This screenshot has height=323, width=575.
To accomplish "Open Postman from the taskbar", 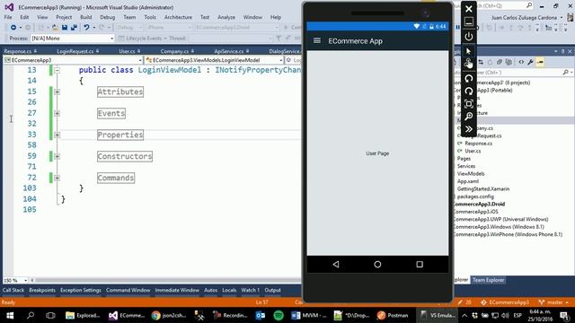I will pyautogui.click(x=393, y=315).
